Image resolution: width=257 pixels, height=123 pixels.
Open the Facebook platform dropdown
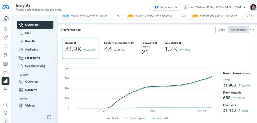(166, 7)
